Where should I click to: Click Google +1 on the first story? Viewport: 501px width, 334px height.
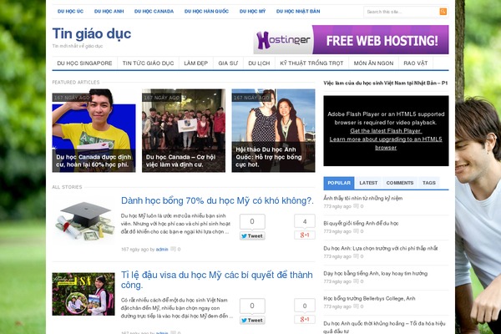[x=305, y=235]
